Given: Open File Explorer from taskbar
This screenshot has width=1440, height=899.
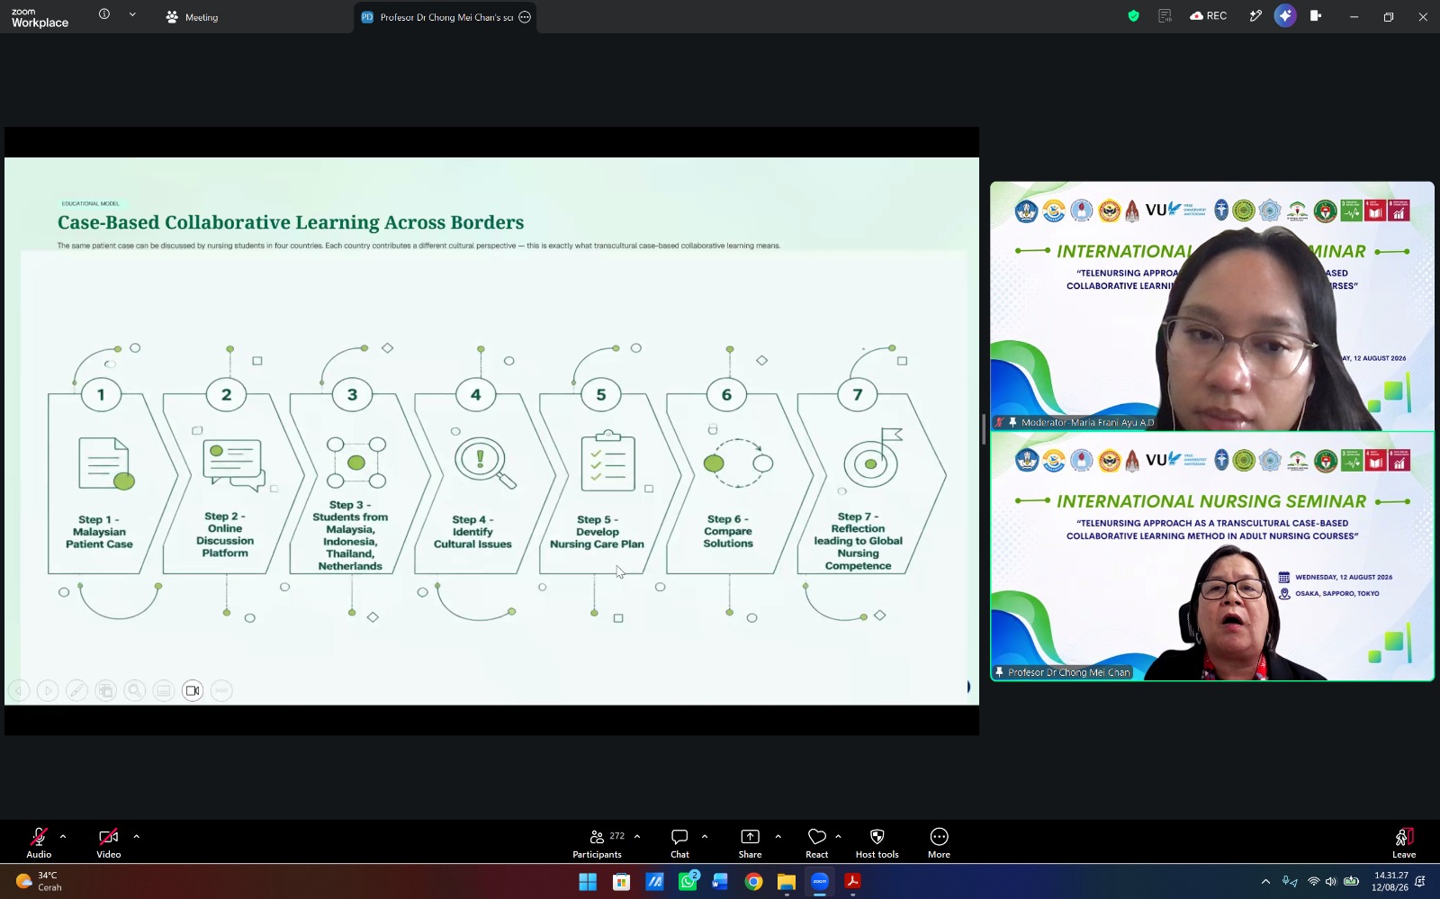Looking at the screenshot, I should [787, 882].
